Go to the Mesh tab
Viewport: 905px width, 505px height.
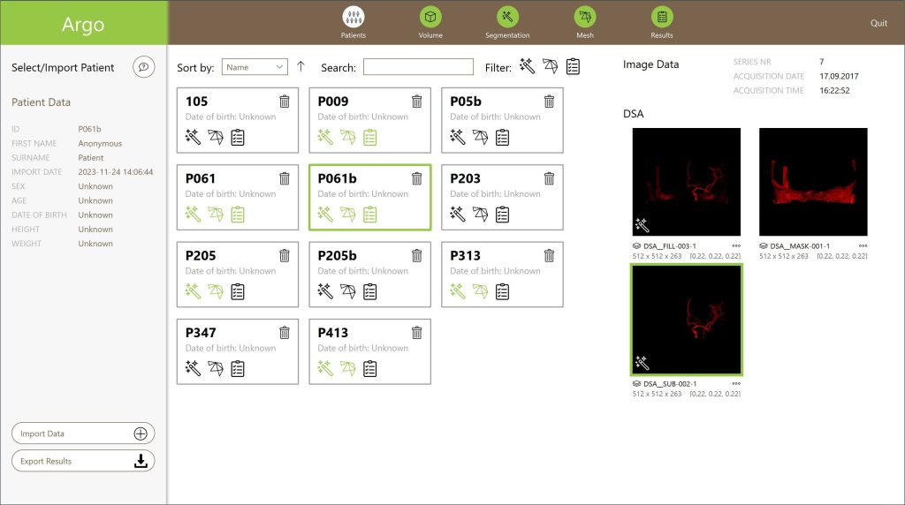pos(585,22)
